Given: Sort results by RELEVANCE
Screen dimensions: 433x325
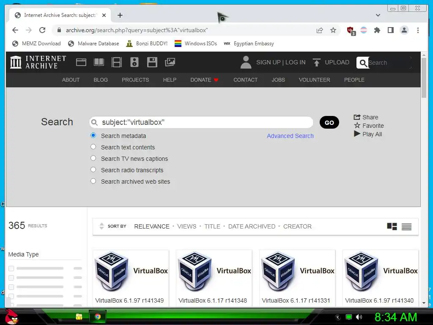Looking at the screenshot, I should pos(152,227).
